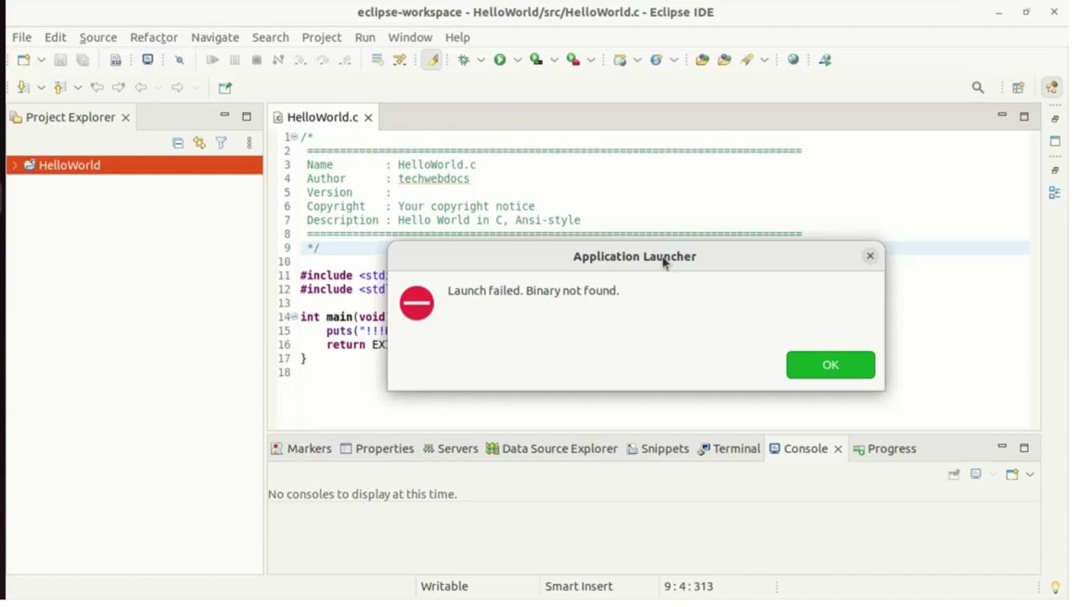1079x607 pixels.
Task: Open the Project menu
Action: click(322, 37)
